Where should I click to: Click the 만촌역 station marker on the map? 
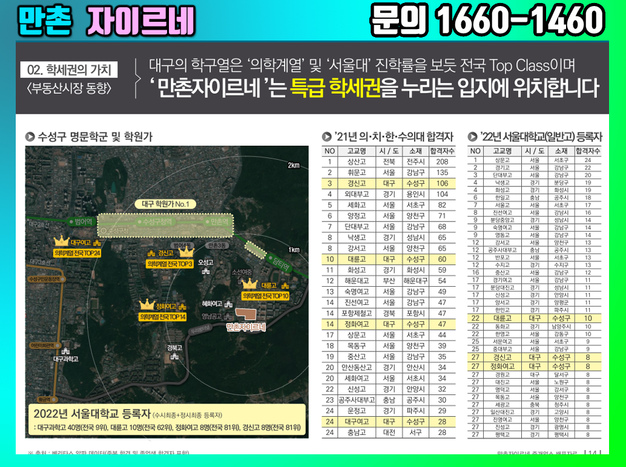(x=217, y=221)
